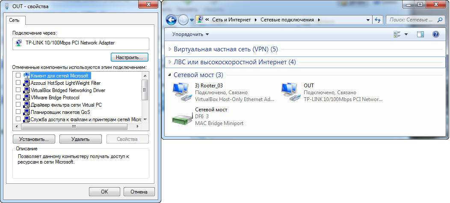This screenshot has height=203, width=450.
Task: Select the green MAC Bridge Miniport icon
Action: 182,116
